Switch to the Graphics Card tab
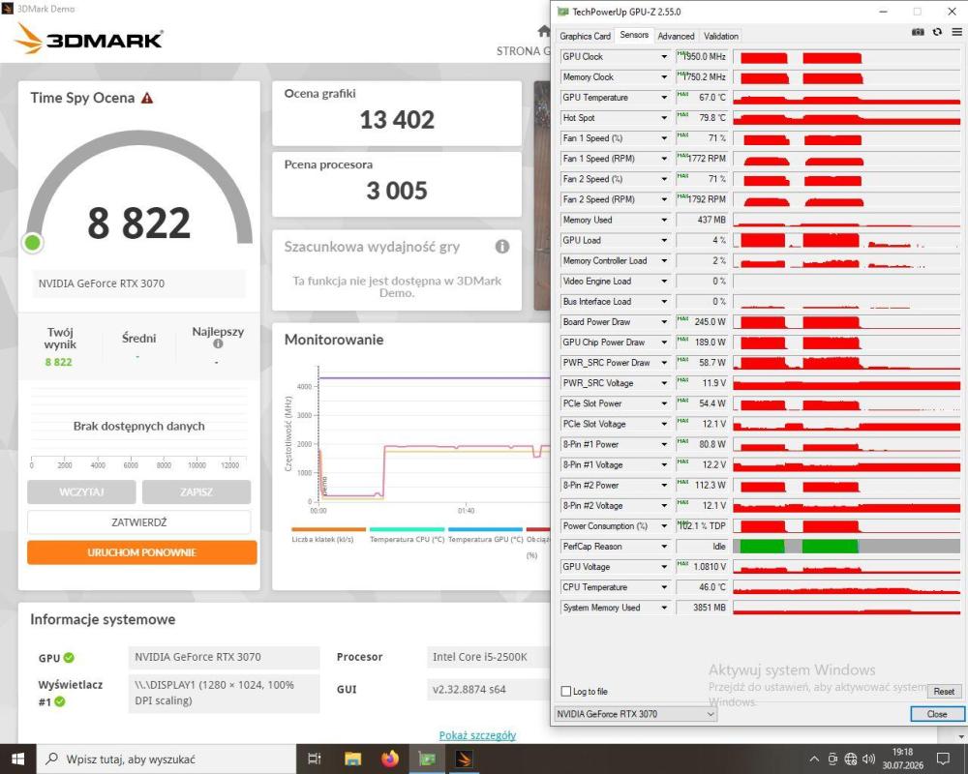Screen dimensions: 968x774 pyautogui.click(x=585, y=37)
